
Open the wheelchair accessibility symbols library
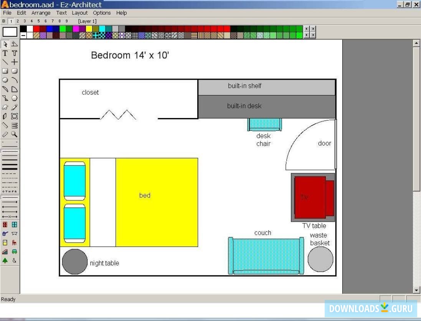click(x=15, y=261)
